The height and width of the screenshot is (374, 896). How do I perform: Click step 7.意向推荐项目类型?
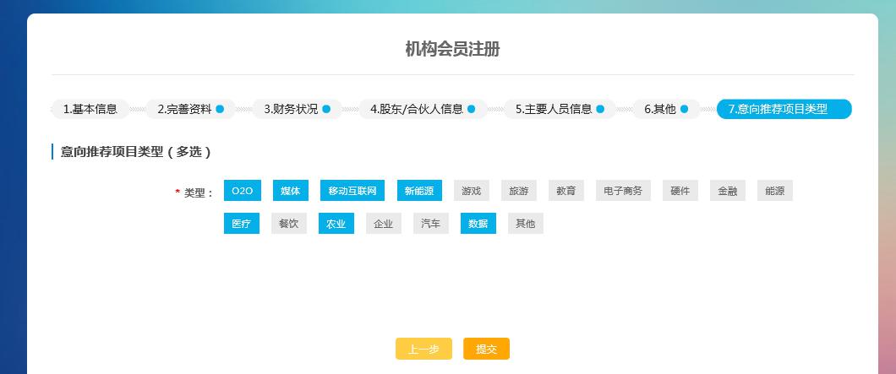tap(784, 109)
